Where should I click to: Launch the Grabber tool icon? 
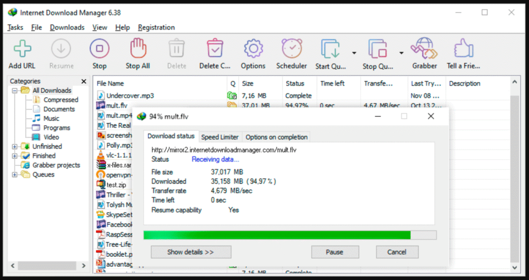[424, 49]
